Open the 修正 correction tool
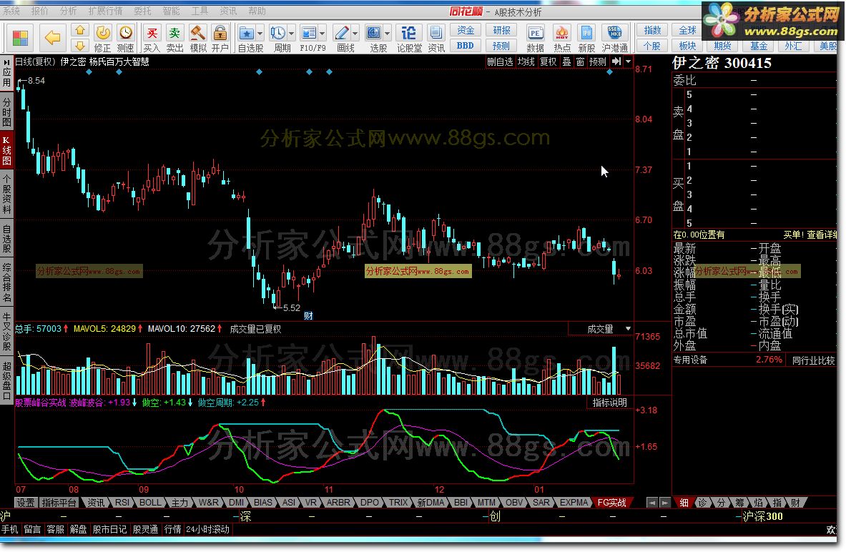 (102, 39)
